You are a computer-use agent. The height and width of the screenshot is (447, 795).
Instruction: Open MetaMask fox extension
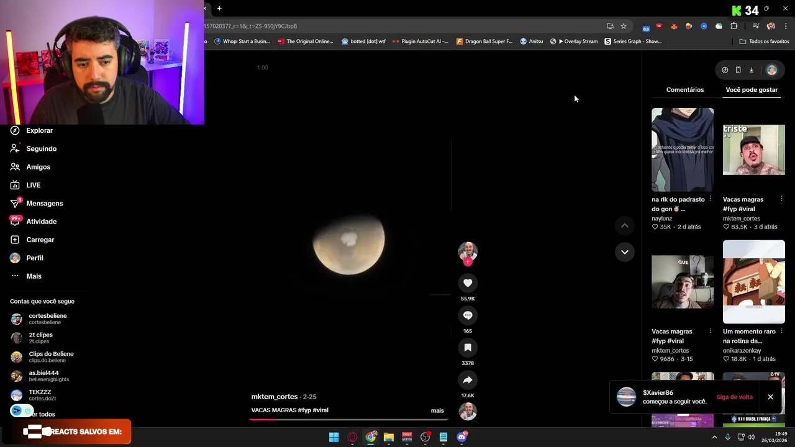click(674, 26)
